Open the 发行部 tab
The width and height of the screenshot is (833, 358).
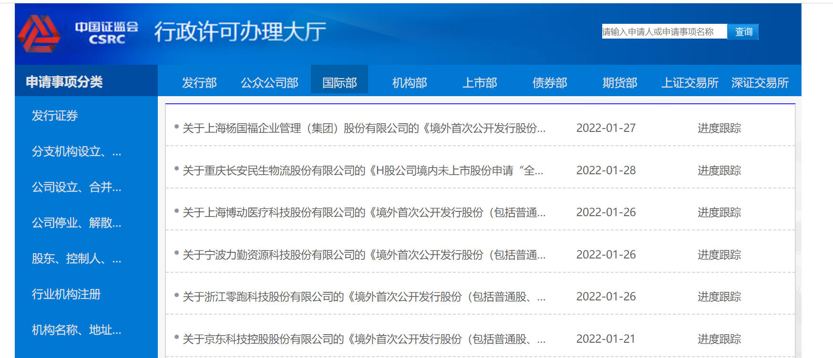(x=199, y=83)
